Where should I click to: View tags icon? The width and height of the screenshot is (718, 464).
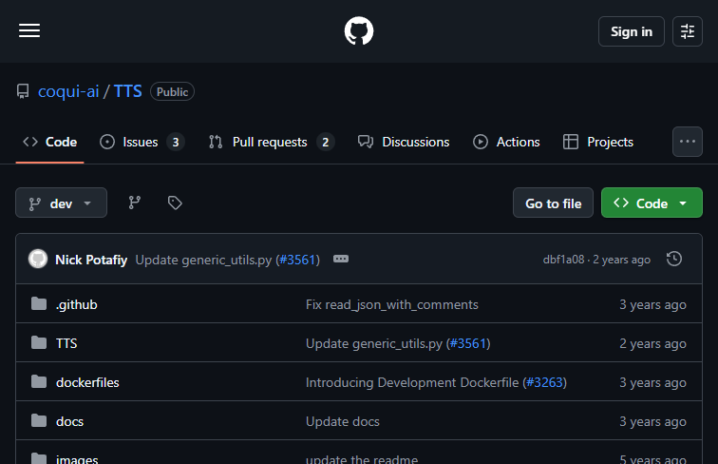click(x=175, y=203)
